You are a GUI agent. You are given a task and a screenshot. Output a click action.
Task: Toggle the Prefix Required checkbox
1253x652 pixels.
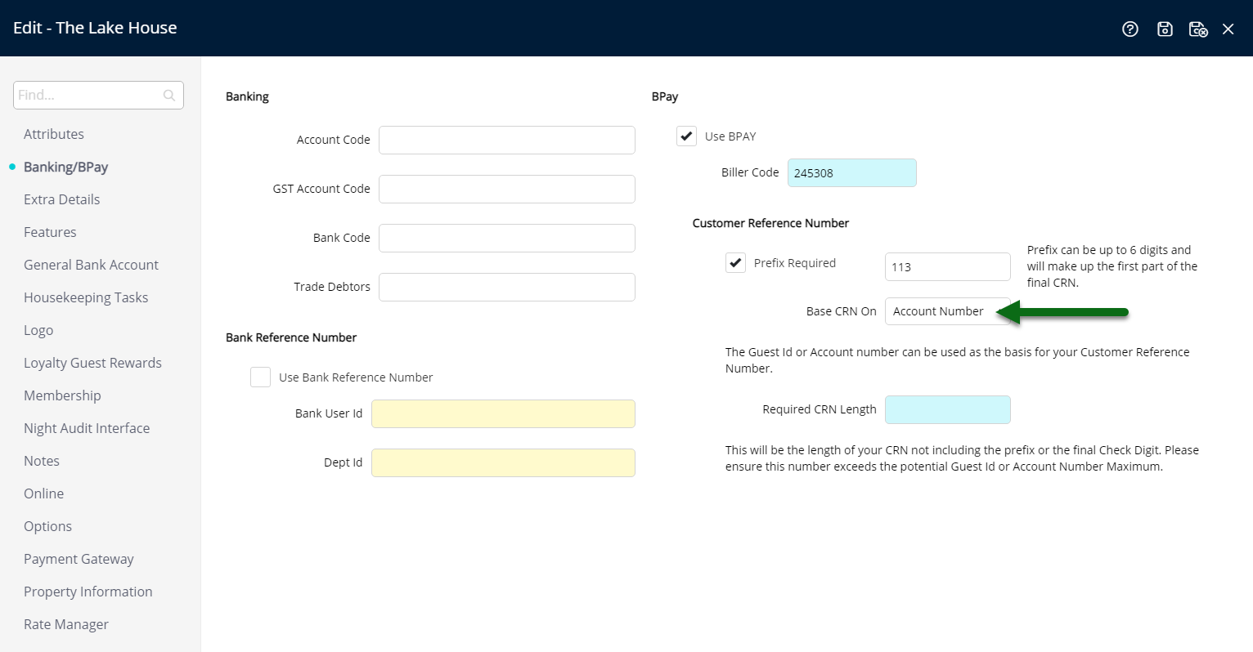pyautogui.click(x=735, y=262)
